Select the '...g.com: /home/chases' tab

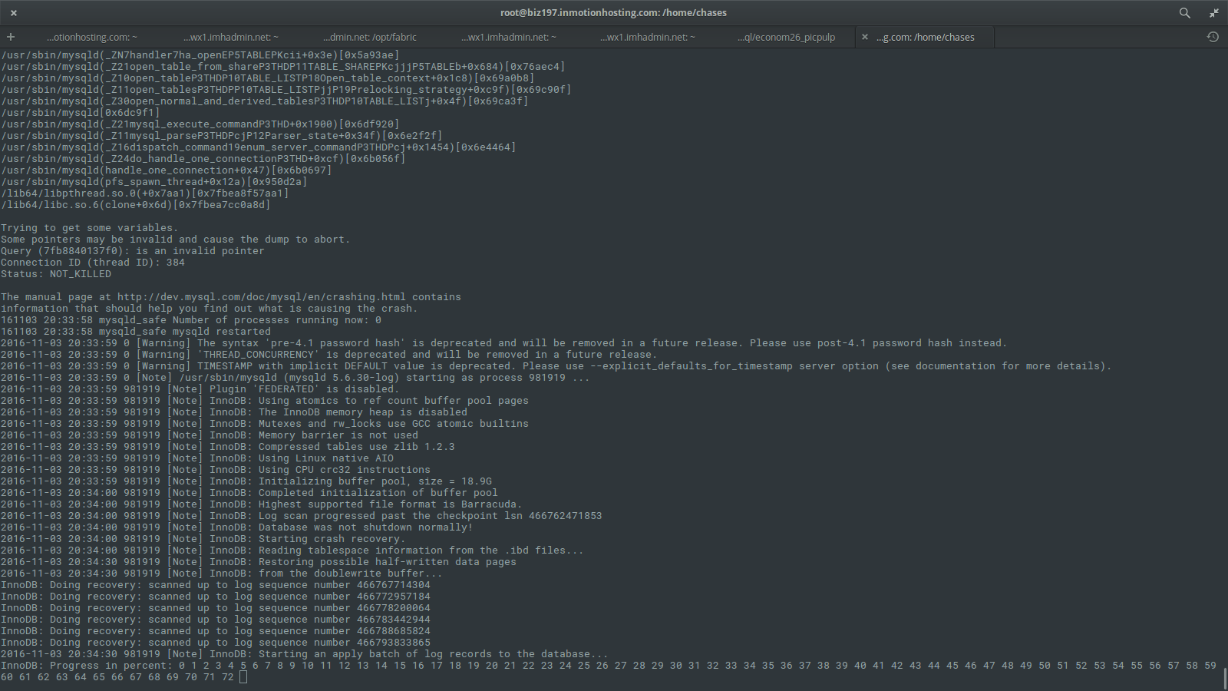925,37
